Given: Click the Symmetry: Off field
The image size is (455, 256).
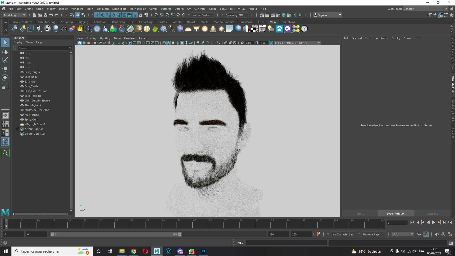Looking at the screenshot, I should click(x=236, y=15).
